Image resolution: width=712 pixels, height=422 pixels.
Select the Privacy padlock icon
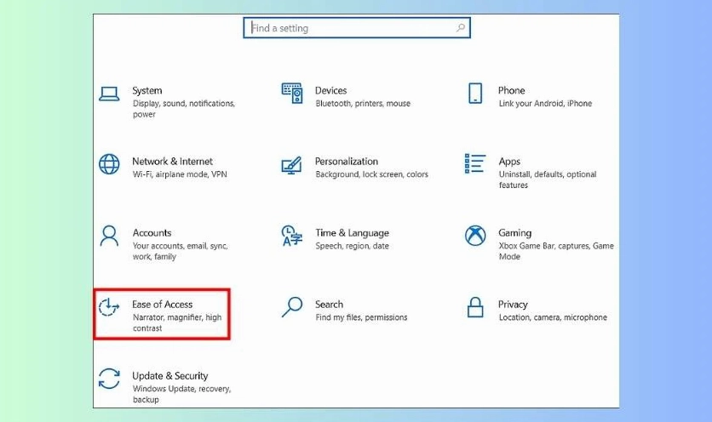475,306
